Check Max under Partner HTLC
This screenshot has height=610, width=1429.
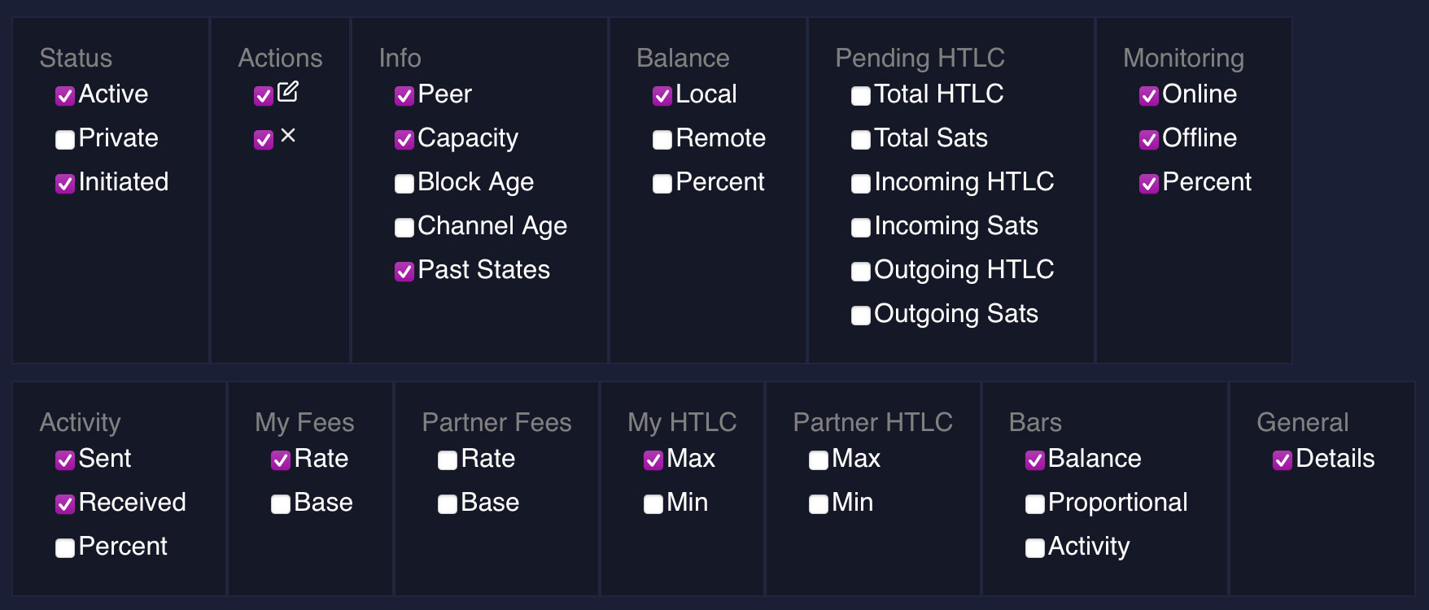[819, 460]
